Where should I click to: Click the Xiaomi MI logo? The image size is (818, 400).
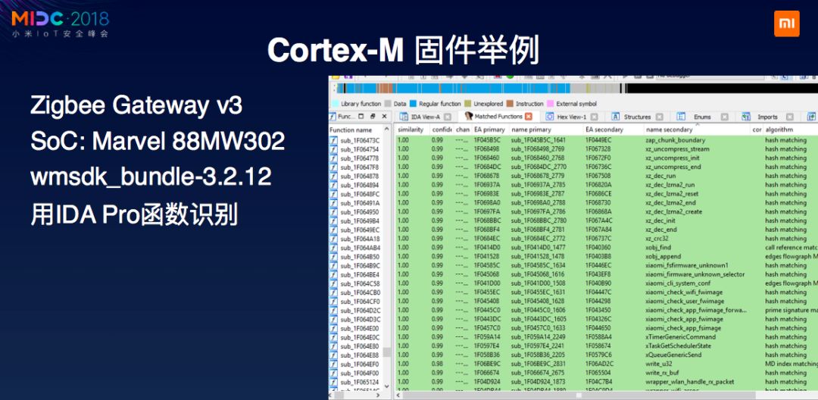786,23
